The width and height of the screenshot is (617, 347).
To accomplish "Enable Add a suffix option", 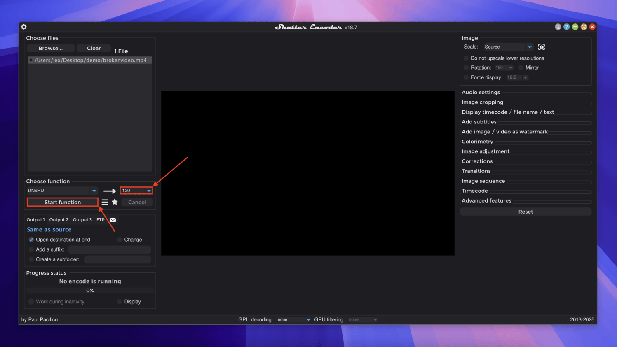I will [31, 249].
